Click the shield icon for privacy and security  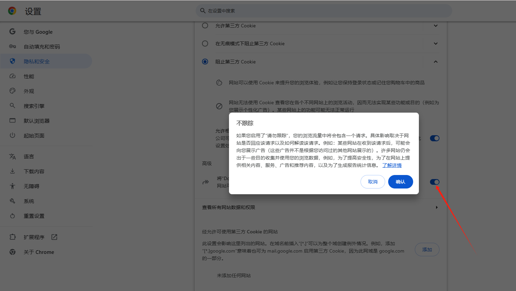pos(12,61)
